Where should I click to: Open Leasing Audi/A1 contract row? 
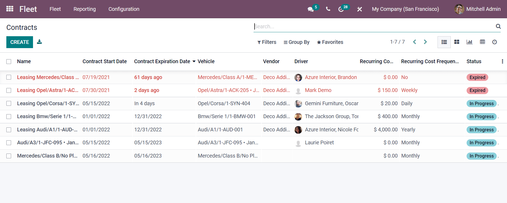point(47,130)
